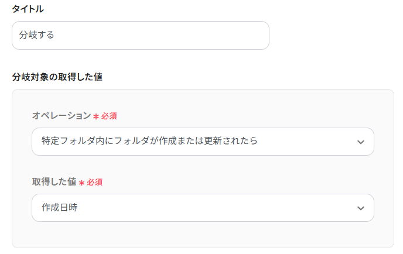Click the chevron arrow in 作成日時 dropdown
The width and height of the screenshot is (403, 254).
361,208
